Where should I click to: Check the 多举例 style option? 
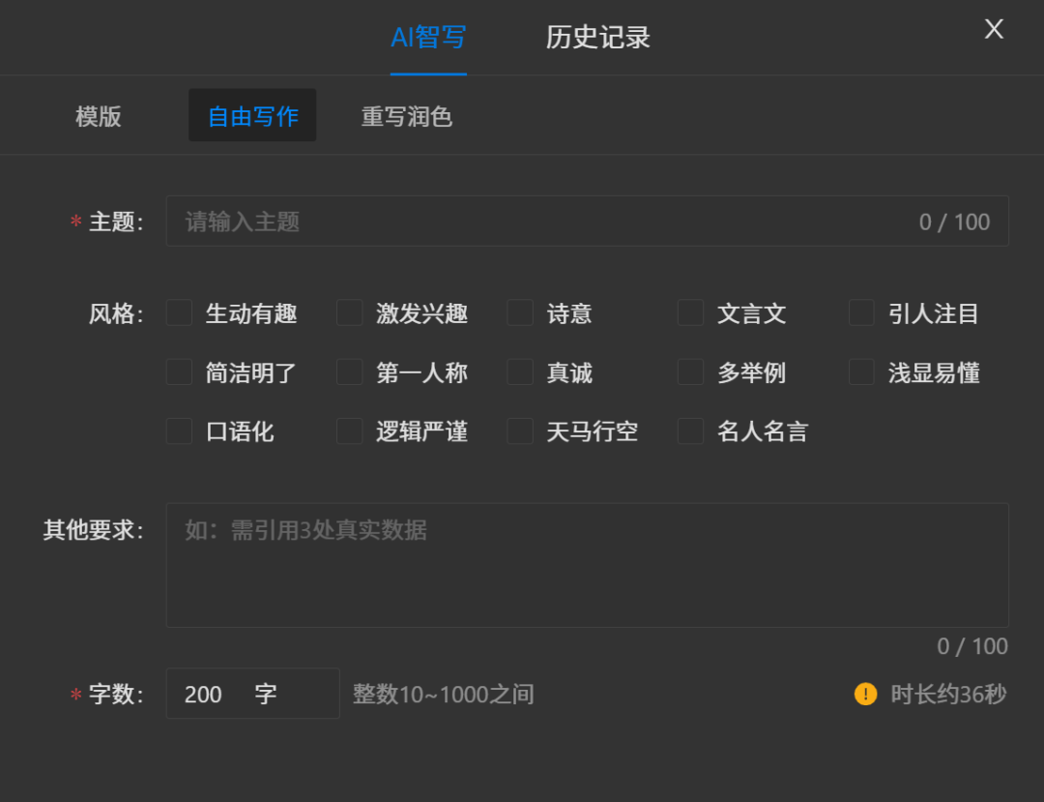[690, 371]
